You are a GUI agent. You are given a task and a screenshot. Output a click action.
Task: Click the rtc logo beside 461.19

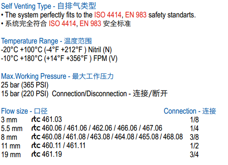tap(36, 154)
